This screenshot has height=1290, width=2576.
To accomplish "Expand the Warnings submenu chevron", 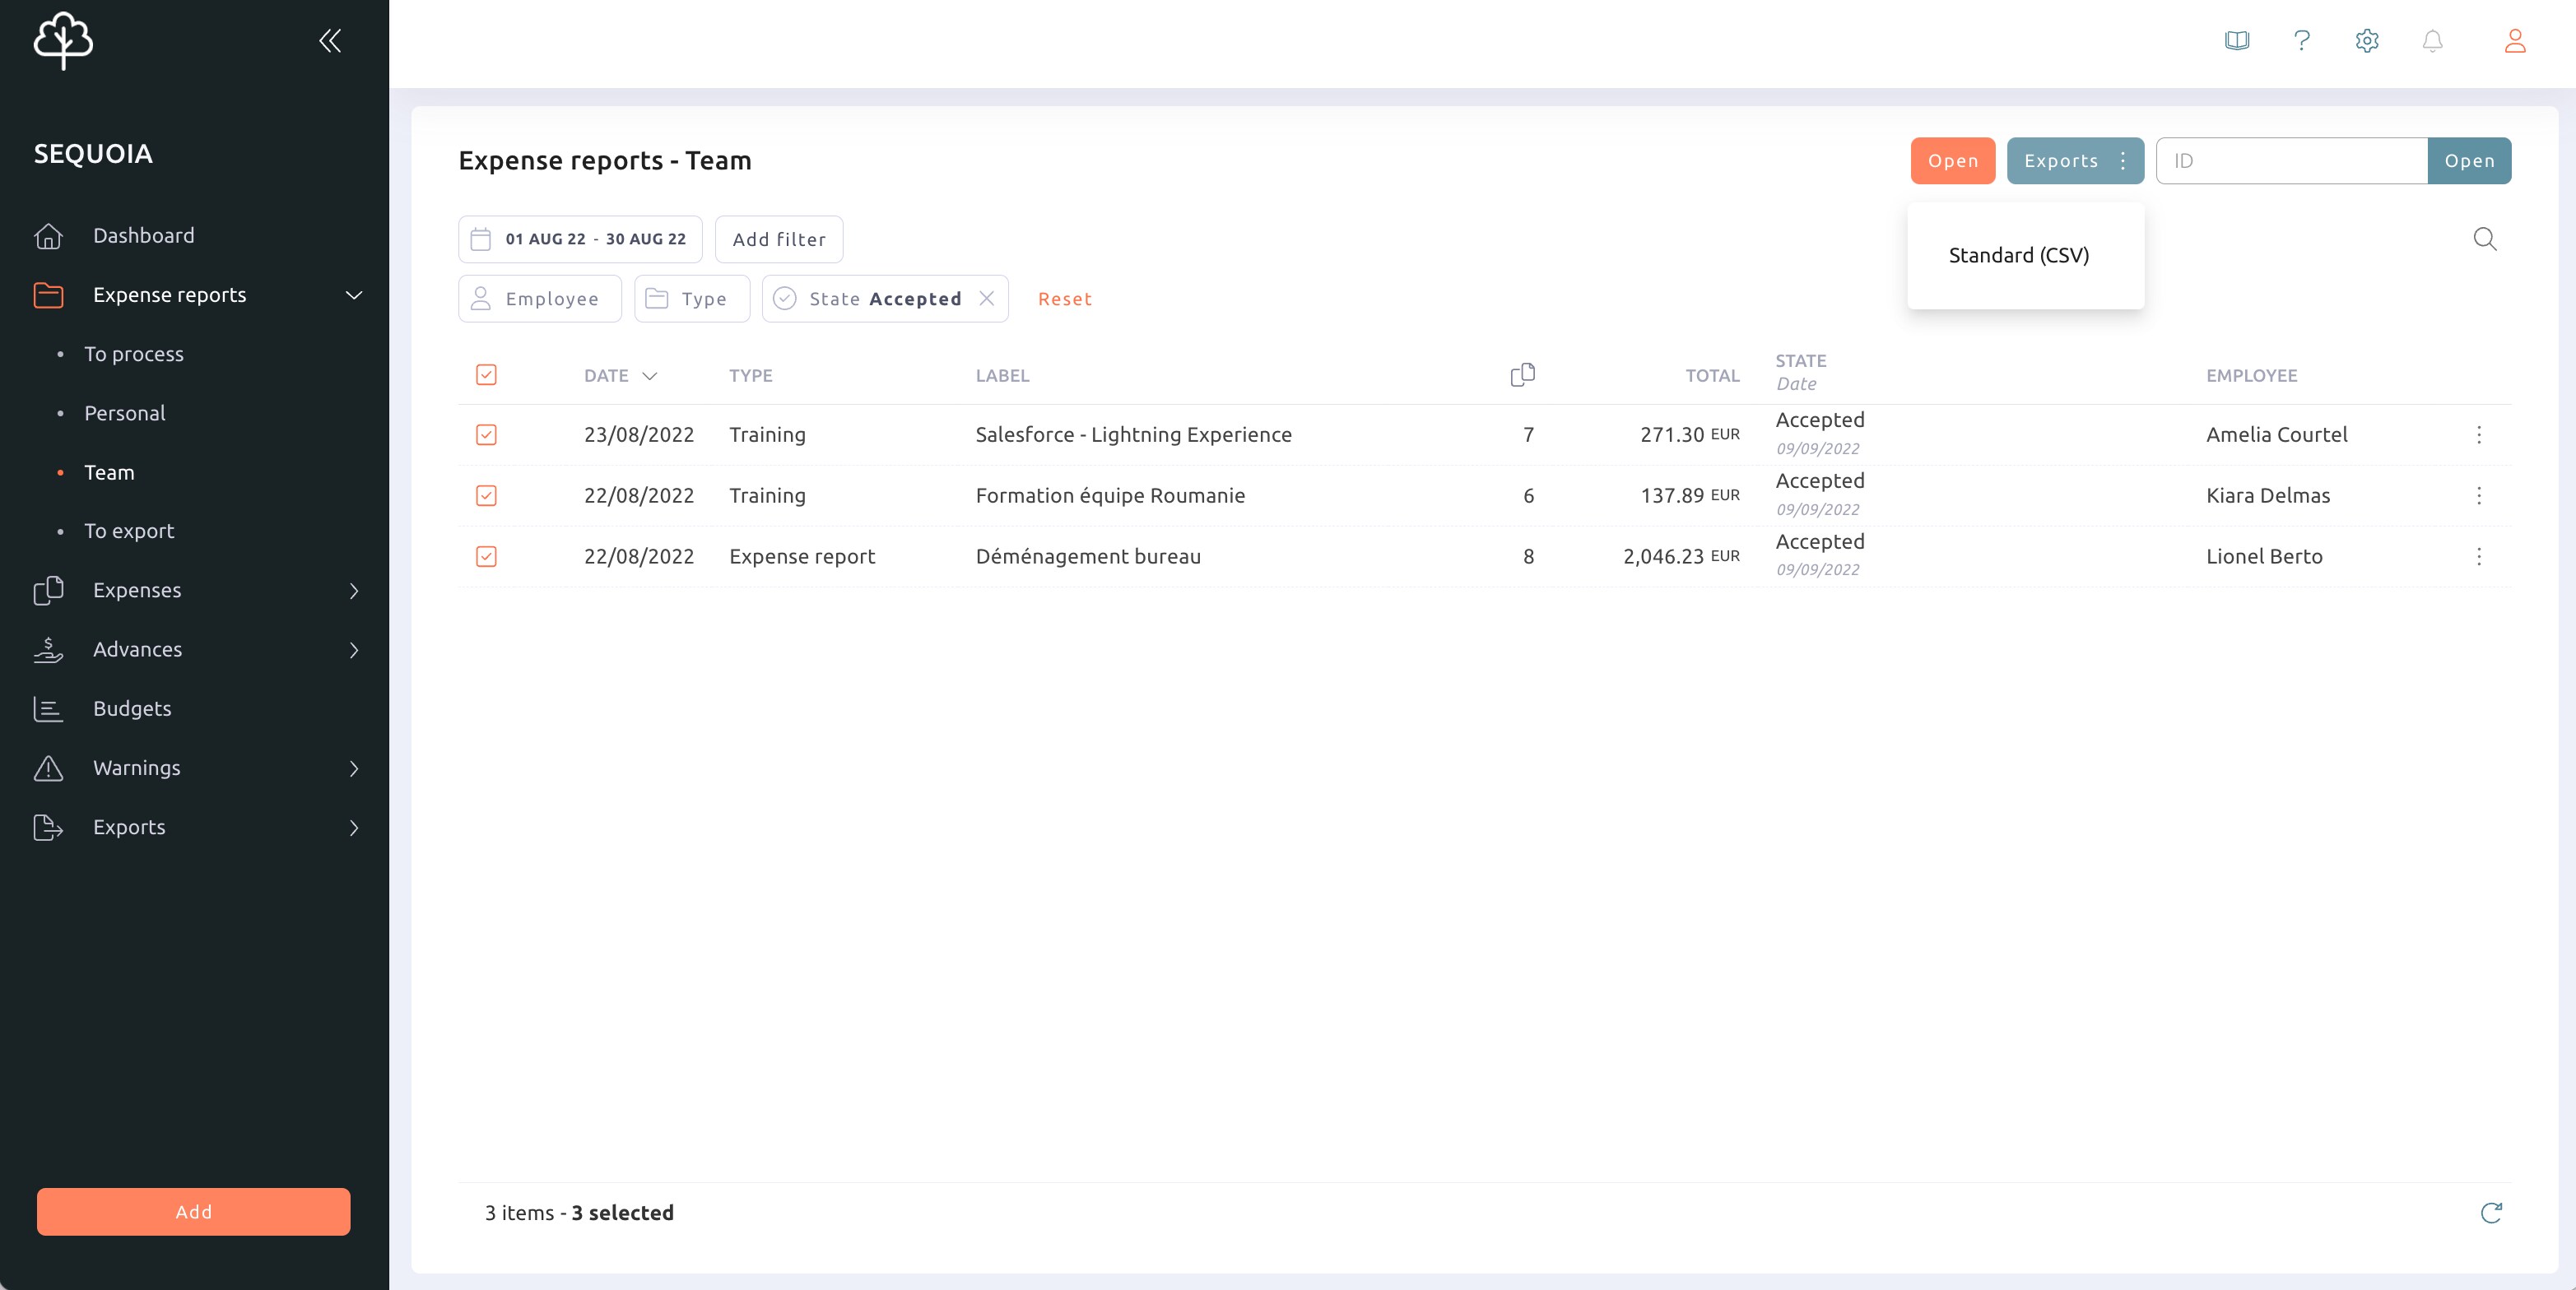I will point(354,768).
